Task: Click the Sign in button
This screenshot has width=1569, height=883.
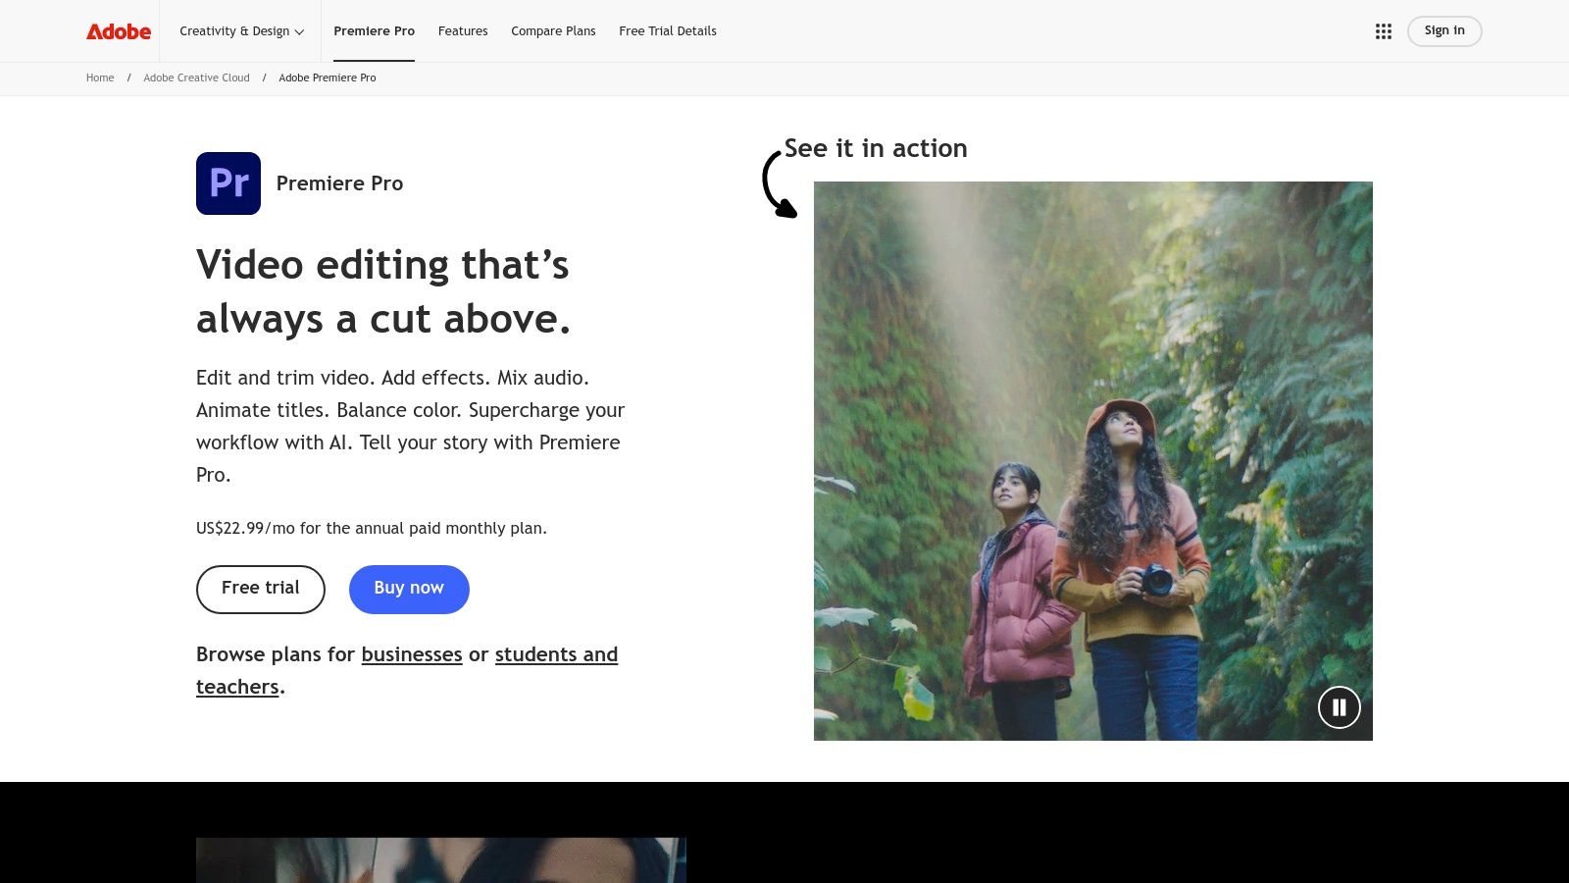Action: click(1444, 31)
